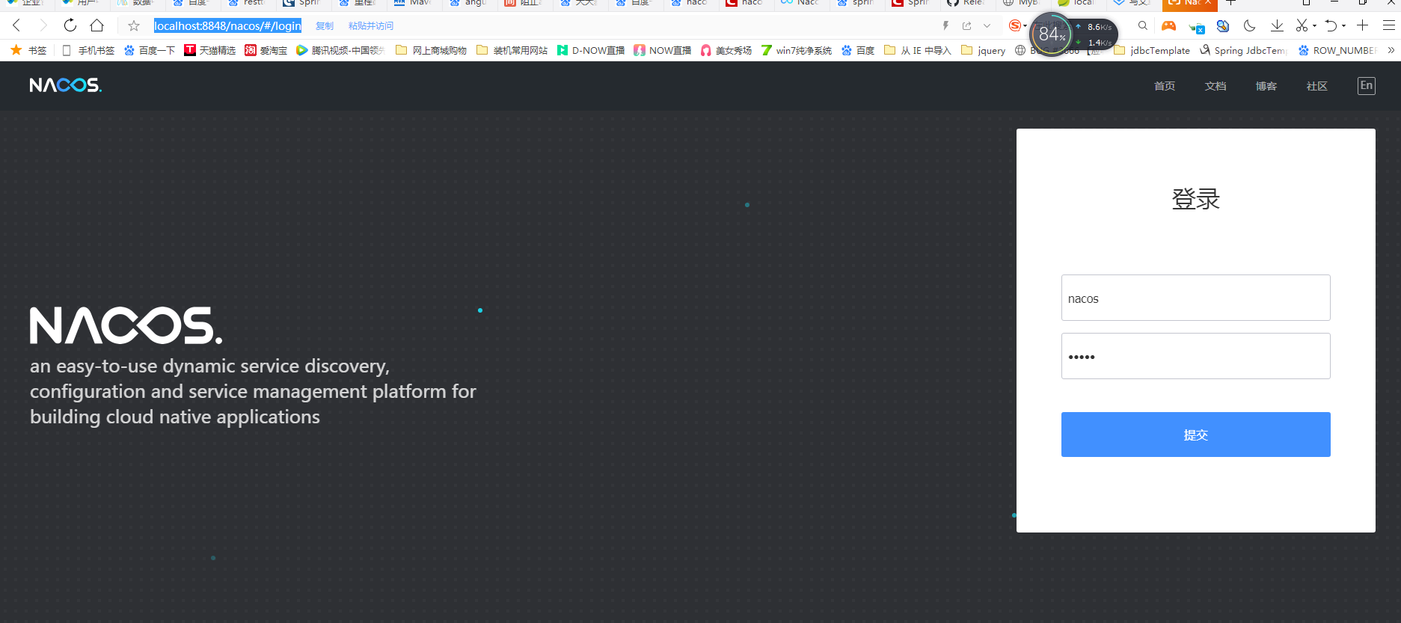Image resolution: width=1401 pixels, height=623 pixels.
Task: Click the browser forward arrow
Action: [x=43, y=25]
